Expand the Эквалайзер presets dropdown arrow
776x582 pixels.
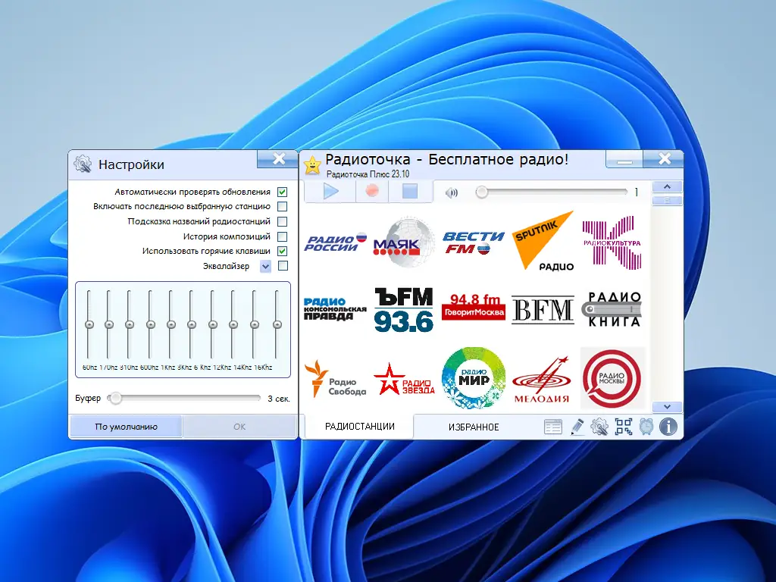pyautogui.click(x=266, y=266)
